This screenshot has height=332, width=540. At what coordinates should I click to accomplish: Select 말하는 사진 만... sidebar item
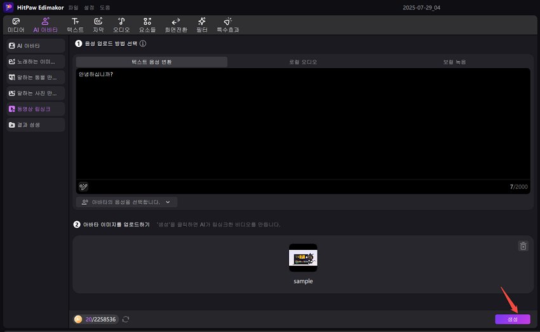tap(36, 93)
